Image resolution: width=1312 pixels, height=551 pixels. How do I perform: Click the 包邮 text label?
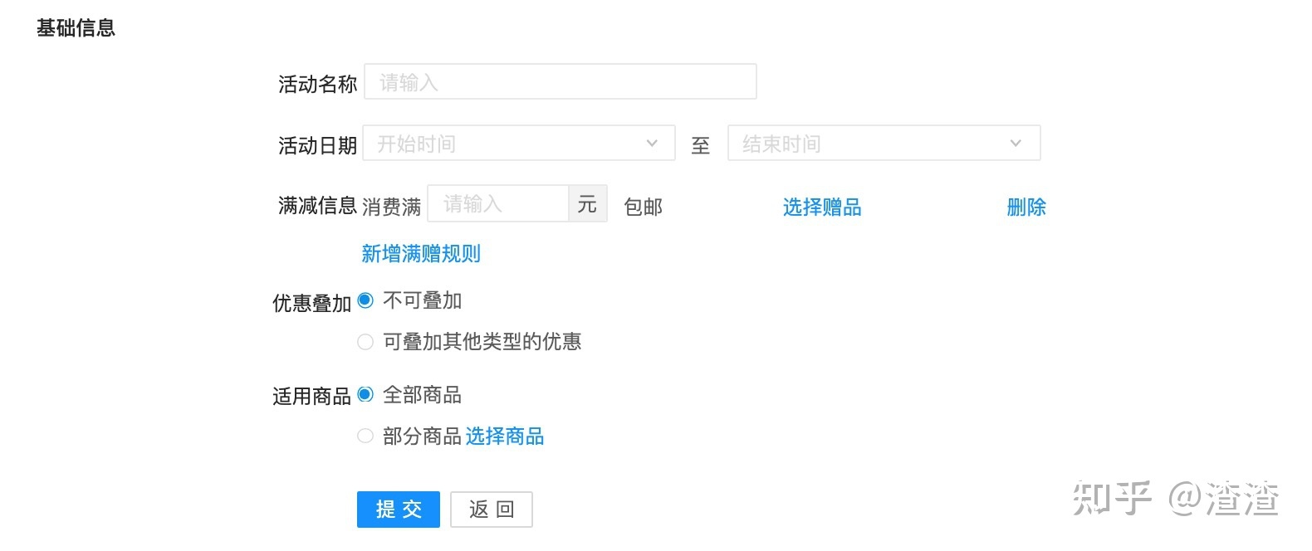[x=644, y=207]
